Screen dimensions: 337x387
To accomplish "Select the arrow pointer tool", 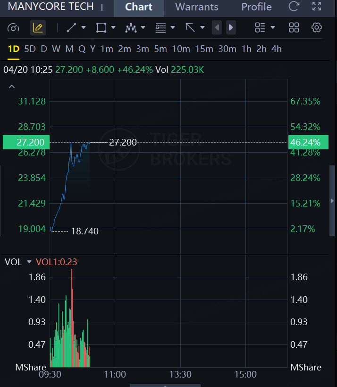I will click(x=190, y=28).
